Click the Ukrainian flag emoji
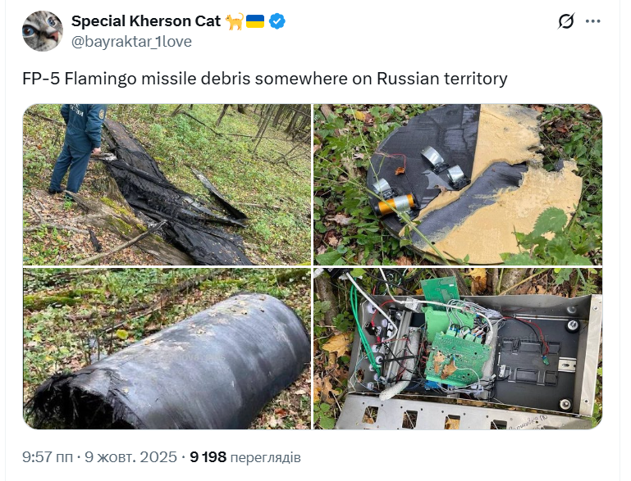The image size is (631, 481). coord(254,21)
